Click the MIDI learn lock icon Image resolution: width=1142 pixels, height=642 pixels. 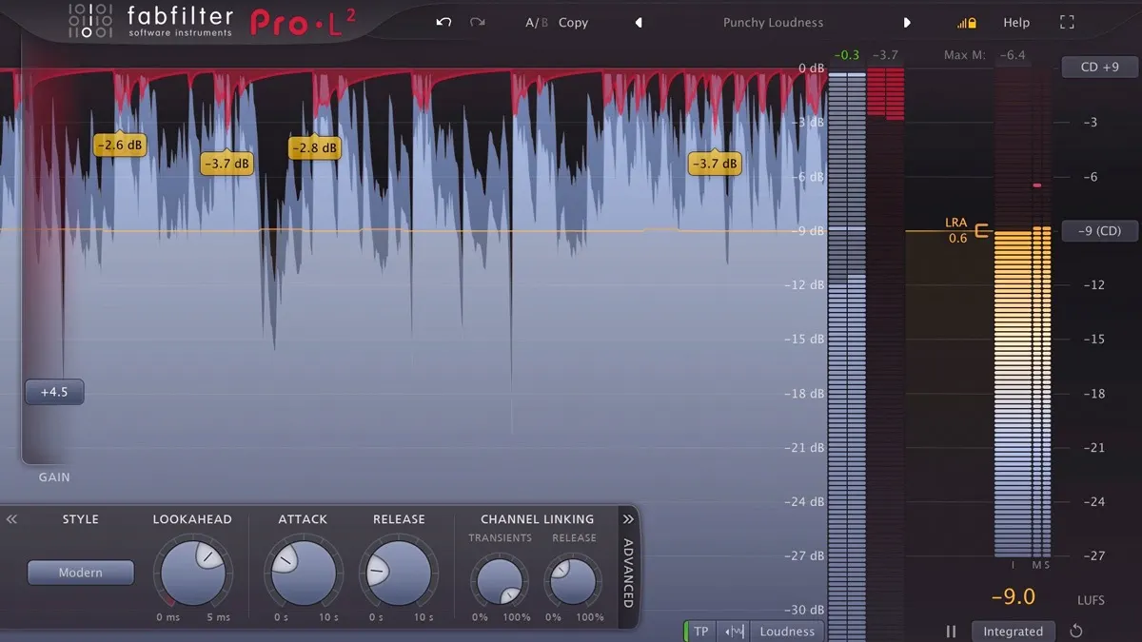[x=967, y=22]
